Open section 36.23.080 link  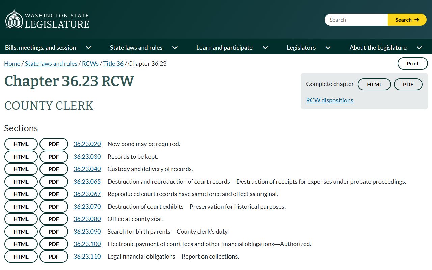click(x=87, y=219)
